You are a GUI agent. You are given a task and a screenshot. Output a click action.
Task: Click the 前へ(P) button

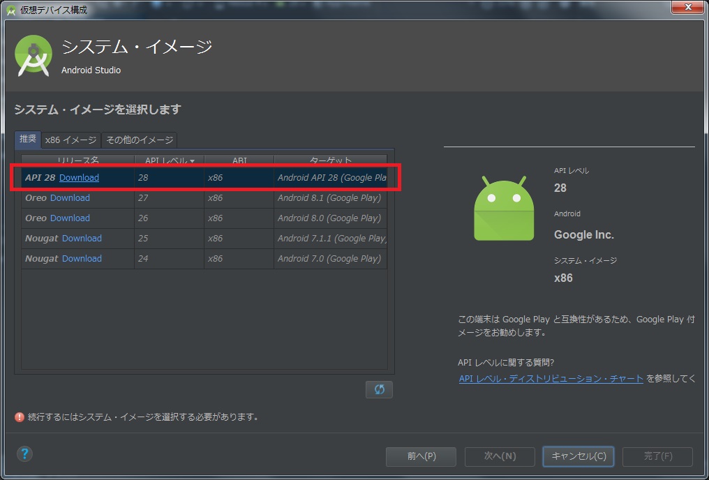point(421,456)
